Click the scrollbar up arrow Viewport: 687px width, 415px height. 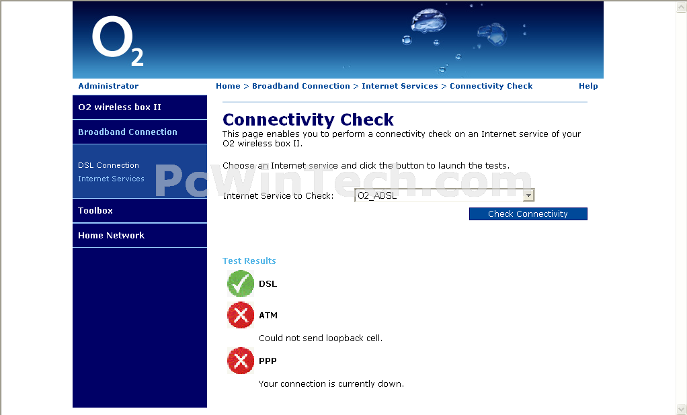pos(682,7)
